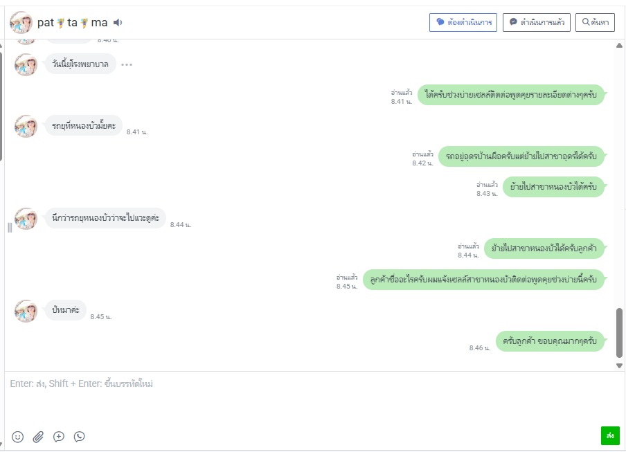Click the chat scrollbar thumb
Image resolution: width=626 pixels, height=452 pixels.
tap(619, 333)
